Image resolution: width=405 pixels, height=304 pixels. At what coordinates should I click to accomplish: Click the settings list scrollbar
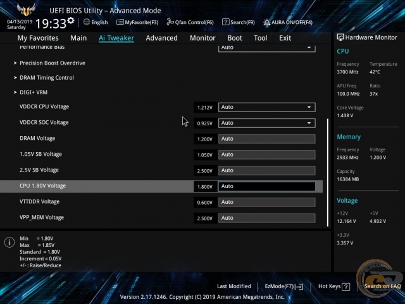point(328,172)
